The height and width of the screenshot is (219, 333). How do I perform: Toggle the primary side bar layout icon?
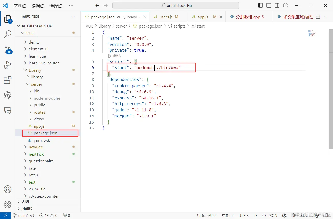point(260,6)
